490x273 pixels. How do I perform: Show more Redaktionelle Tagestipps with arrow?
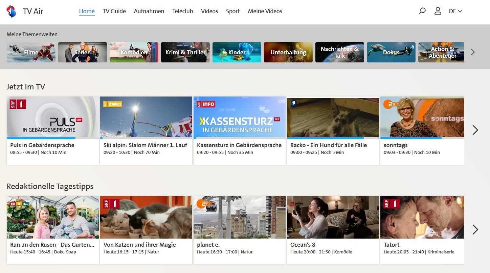[x=475, y=229]
